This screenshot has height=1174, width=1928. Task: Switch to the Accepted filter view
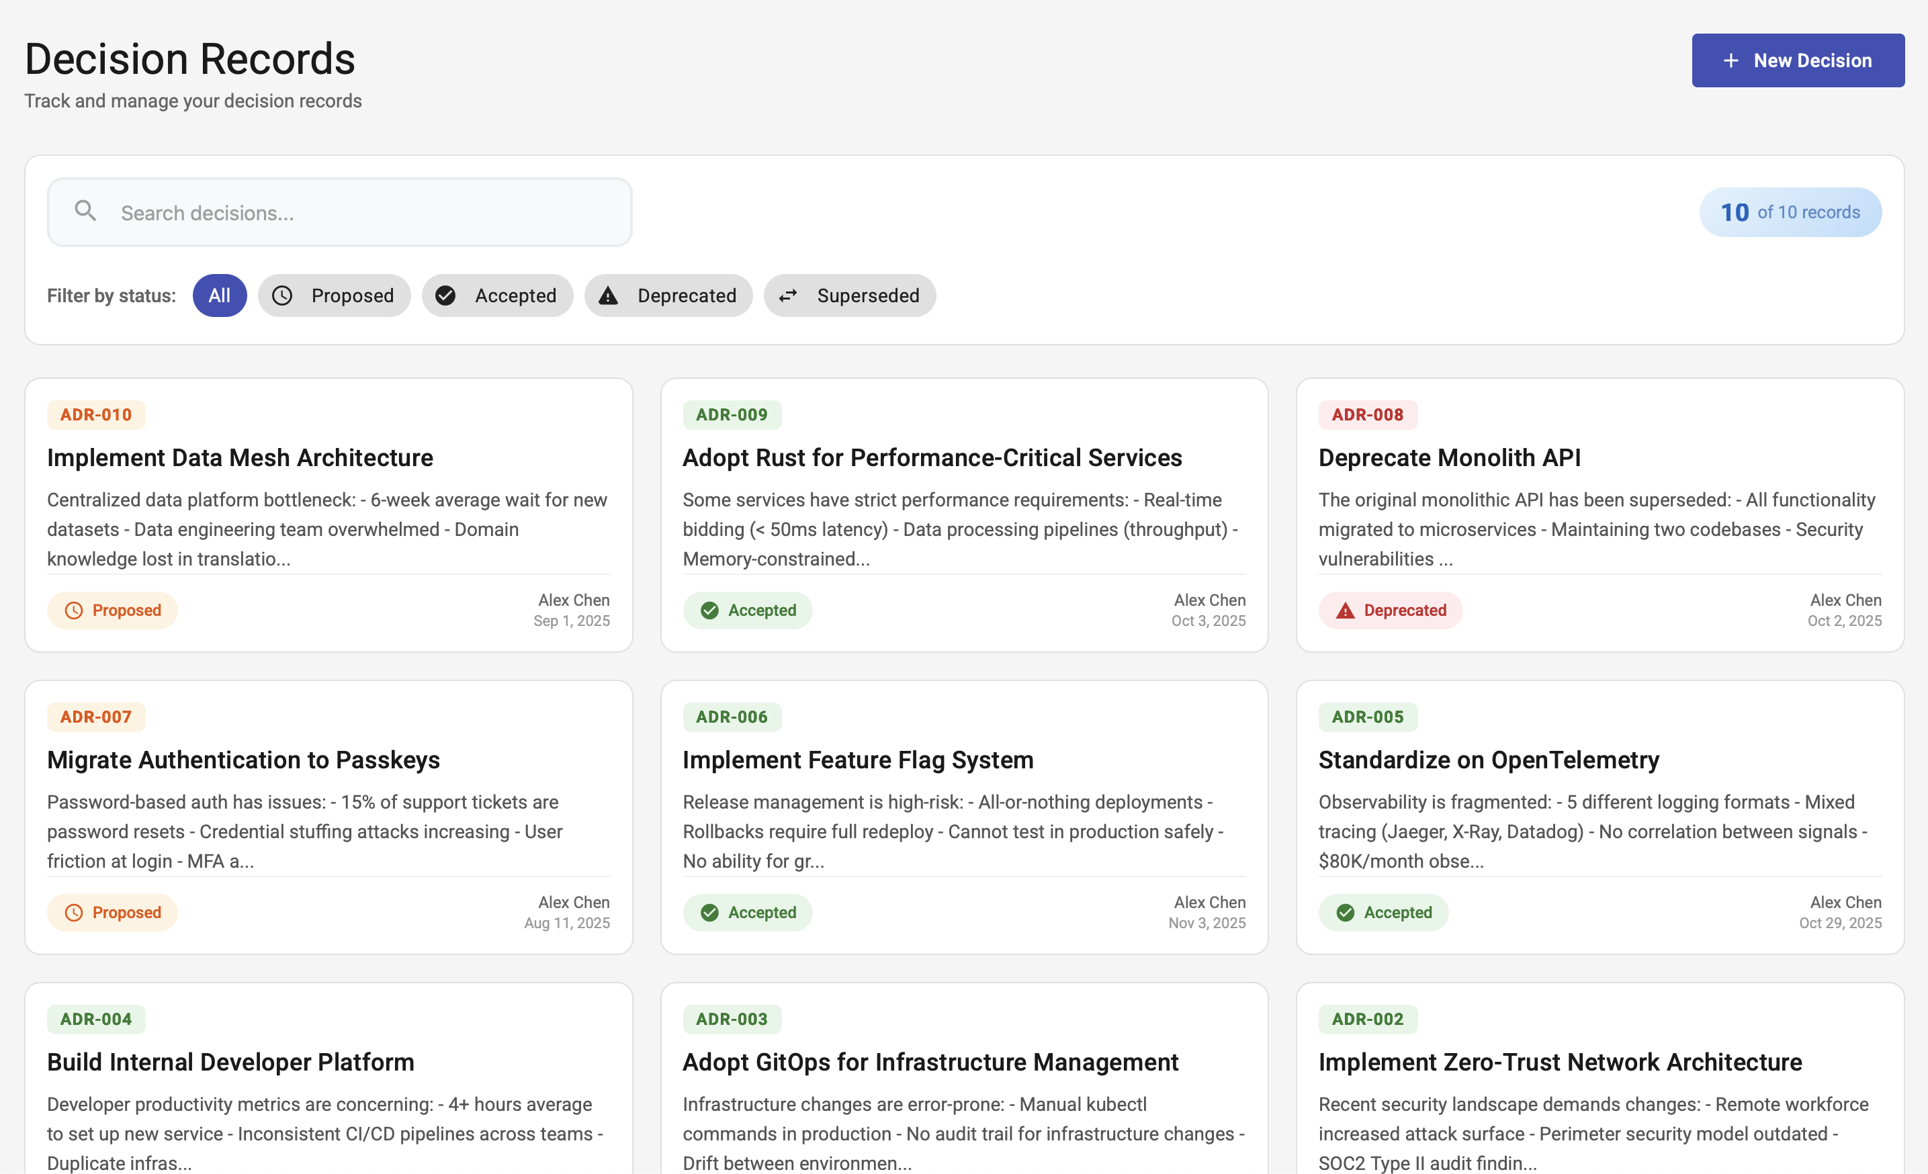pyautogui.click(x=497, y=295)
